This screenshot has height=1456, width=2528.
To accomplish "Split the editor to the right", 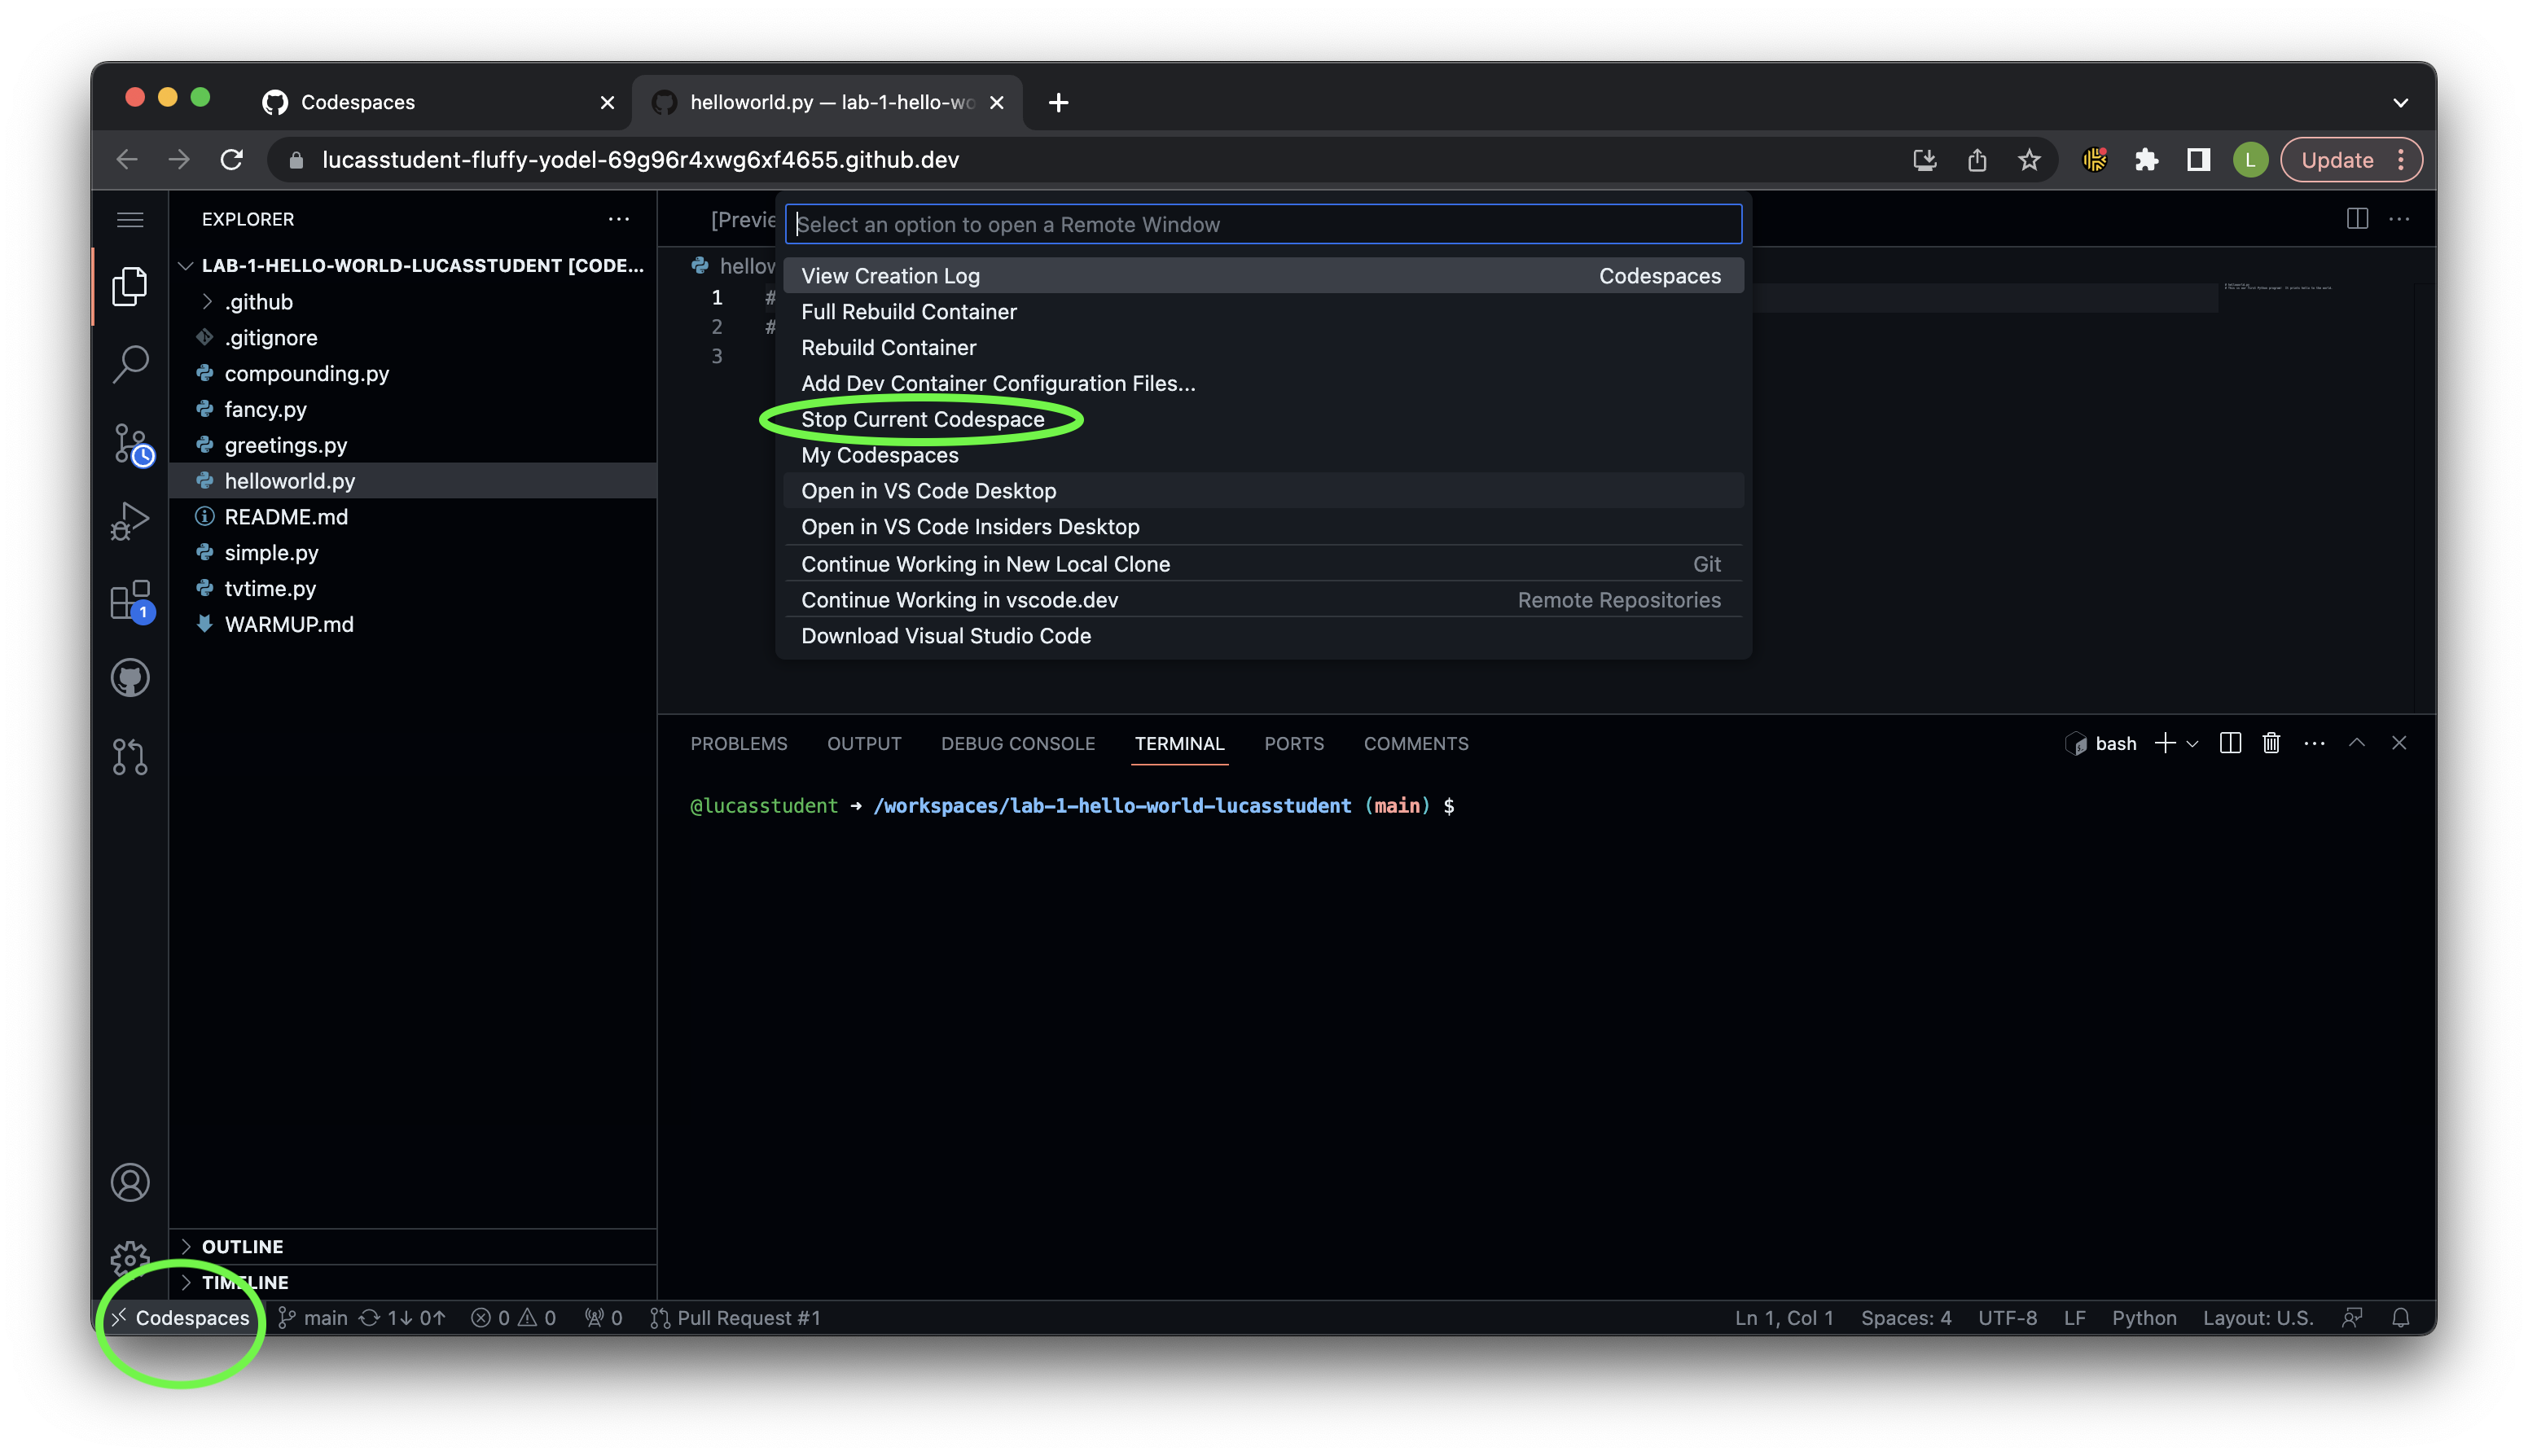I will pos(2357,219).
